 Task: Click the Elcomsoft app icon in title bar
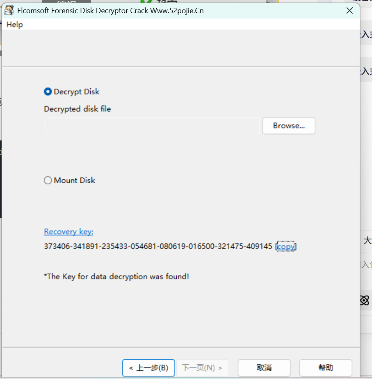[x=9, y=10]
